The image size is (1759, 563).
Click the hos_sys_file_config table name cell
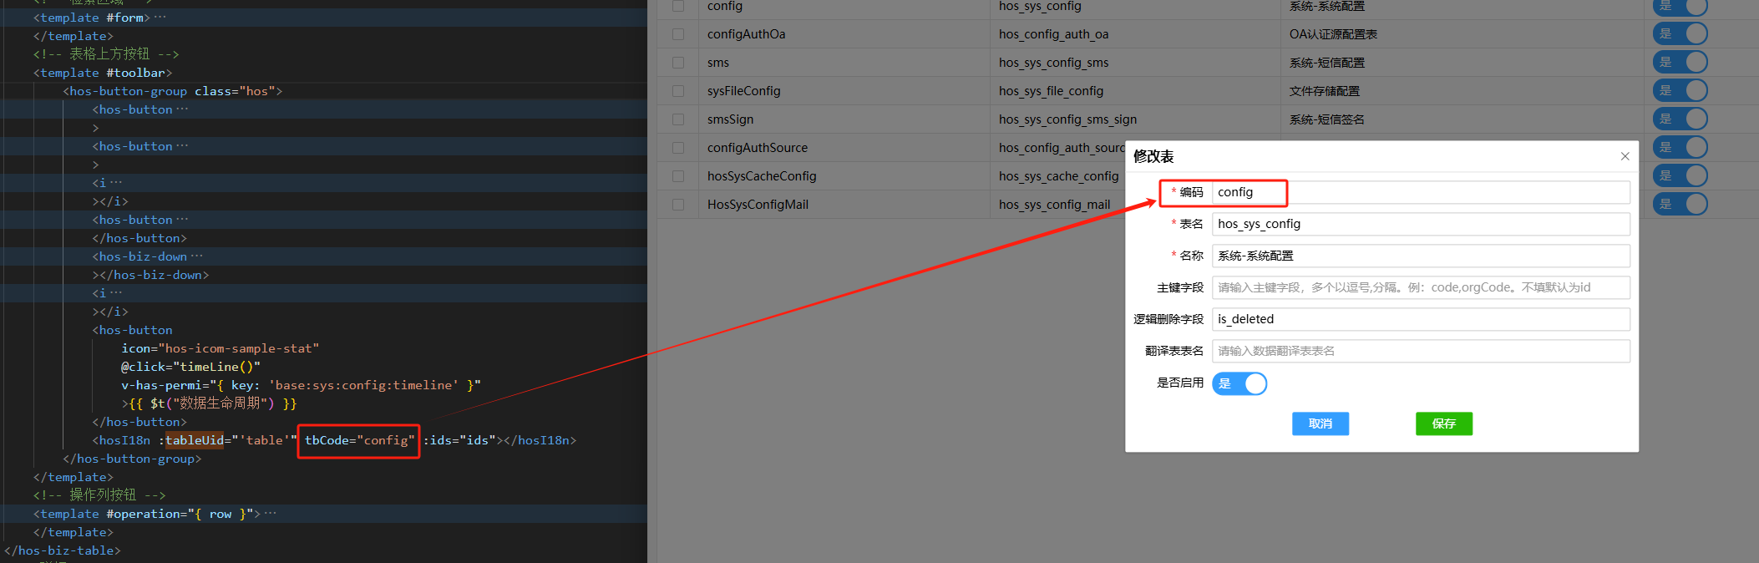tap(1051, 91)
